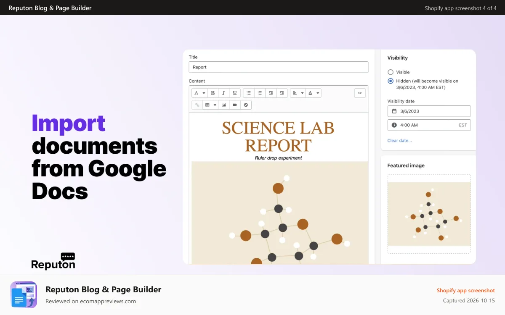Click the Title input field
The width and height of the screenshot is (505, 315).
coord(279,67)
